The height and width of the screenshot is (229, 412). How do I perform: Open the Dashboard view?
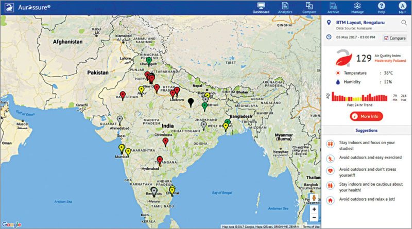coord(261,7)
